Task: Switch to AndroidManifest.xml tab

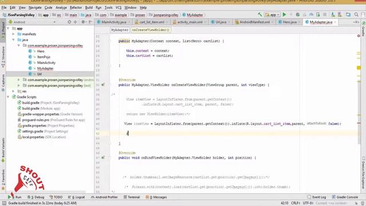Action: tap(254, 22)
